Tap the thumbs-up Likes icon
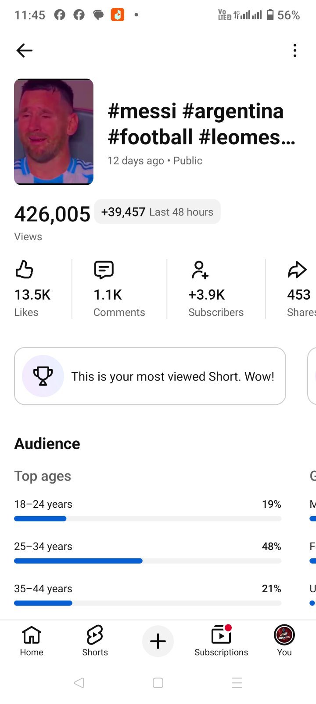The height and width of the screenshot is (704, 316). tap(25, 269)
